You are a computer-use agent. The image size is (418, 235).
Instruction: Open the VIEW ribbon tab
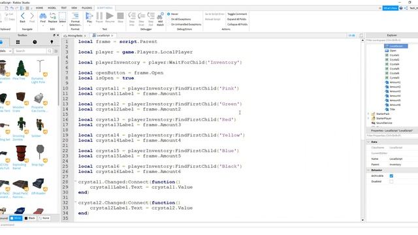(74, 8)
